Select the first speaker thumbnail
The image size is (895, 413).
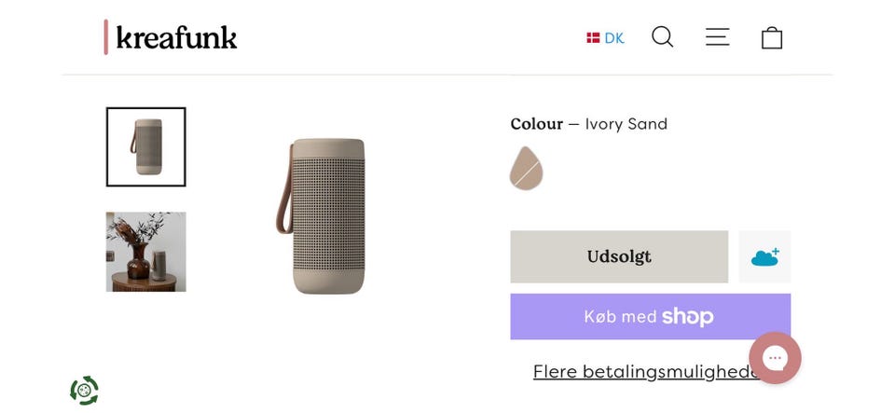coord(146,147)
